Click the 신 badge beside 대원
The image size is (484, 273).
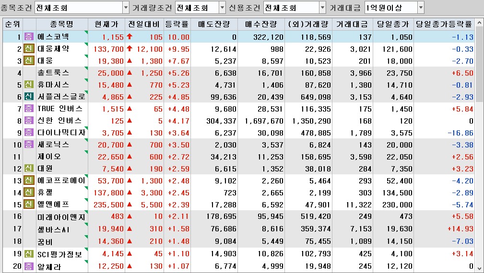tap(29, 169)
